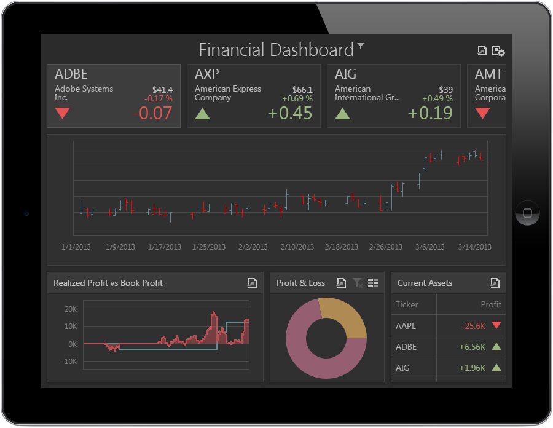Click the 3/6/2013 candlestick in stock chart
Screen dimensions: 553x428
pos(431,157)
